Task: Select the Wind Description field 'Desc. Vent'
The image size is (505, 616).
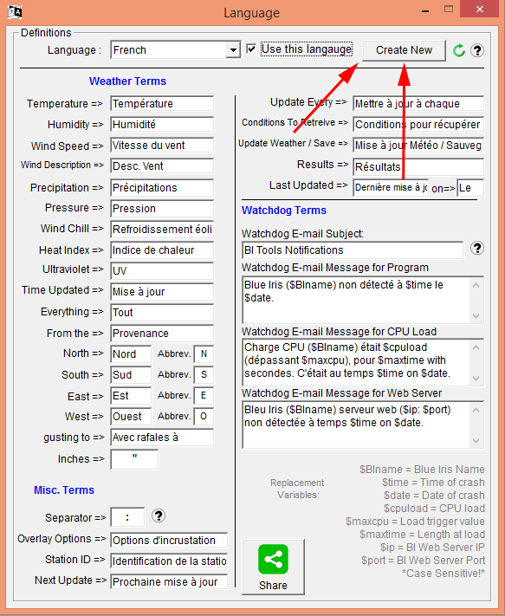Action: coord(162,166)
